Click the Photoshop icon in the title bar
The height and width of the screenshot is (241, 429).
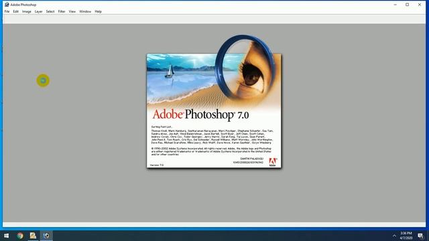[7, 5]
